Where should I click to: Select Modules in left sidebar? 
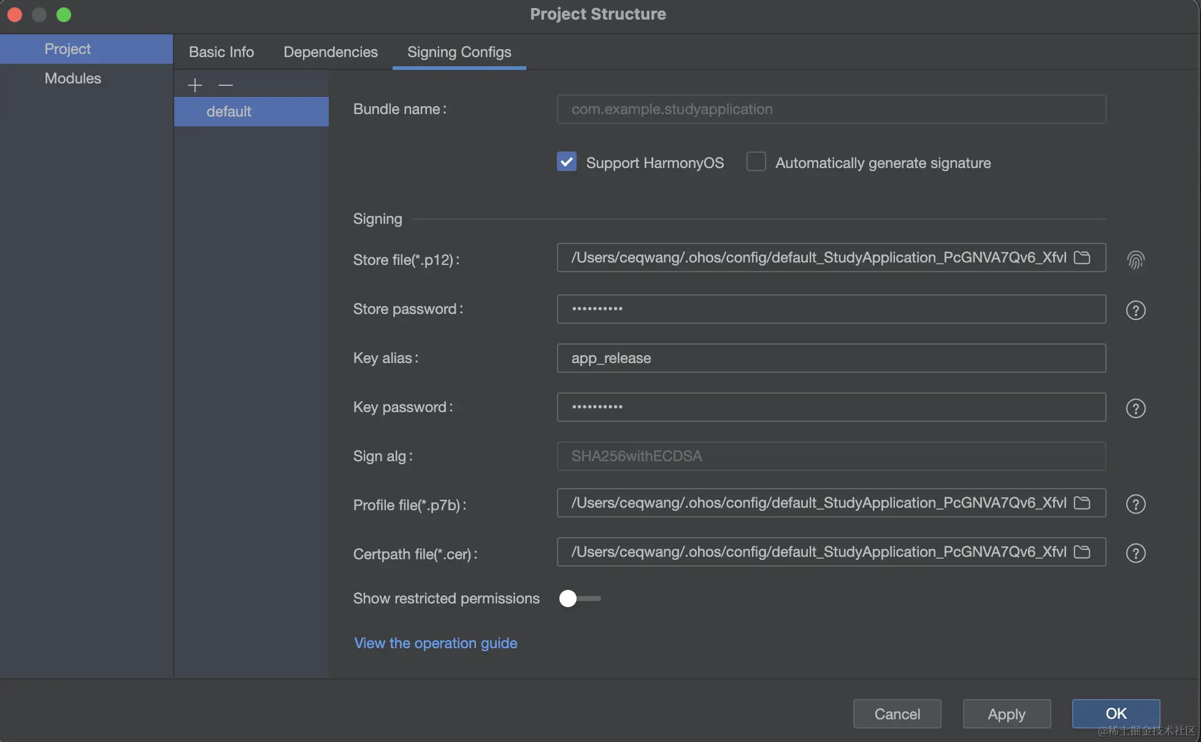point(73,78)
